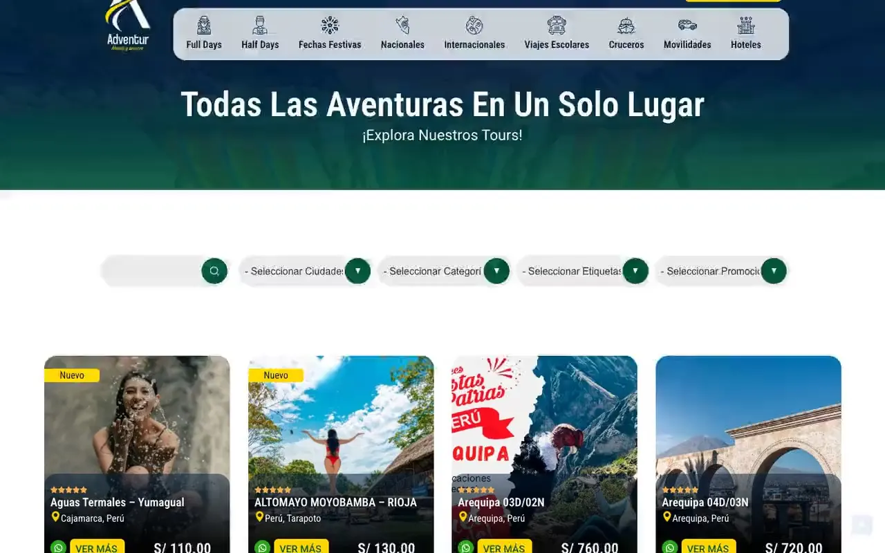This screenshot has width=885, height=553.
Task: Click VER MÁS on Aguas Termales card
Action: [97, 547]
